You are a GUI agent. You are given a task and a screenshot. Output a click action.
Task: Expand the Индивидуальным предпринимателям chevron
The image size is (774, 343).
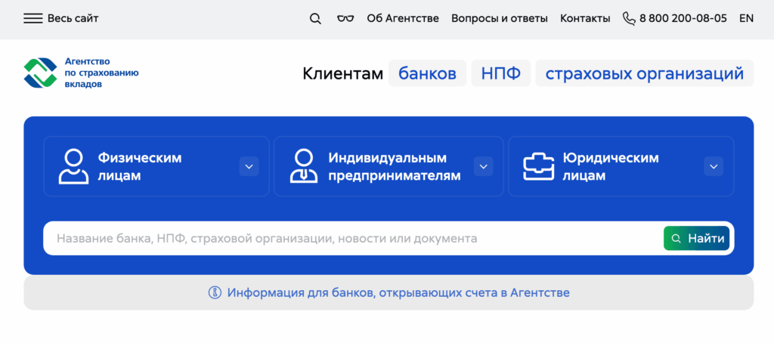coord(483,167)
